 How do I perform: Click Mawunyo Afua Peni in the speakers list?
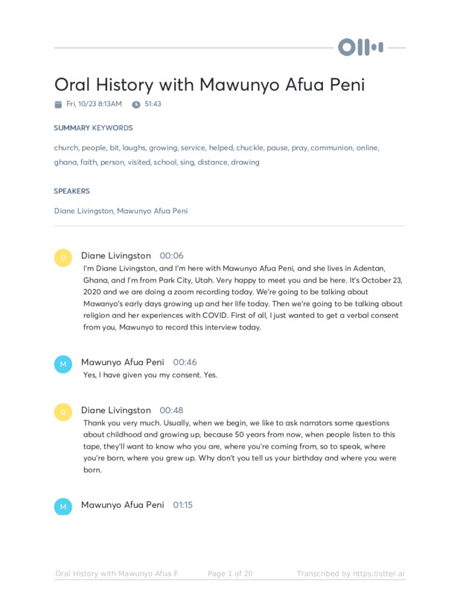[153, 211]
